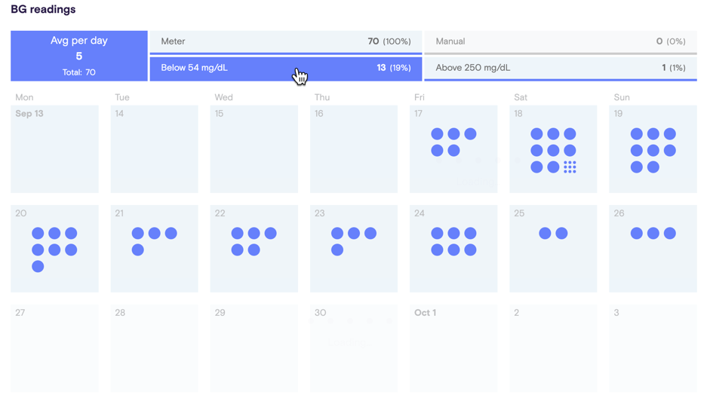The width and height of the screenshot is (707, 401).
Task: Open the Sep 24 day cell
Action: pyautogui.click(x=453, y=249)
